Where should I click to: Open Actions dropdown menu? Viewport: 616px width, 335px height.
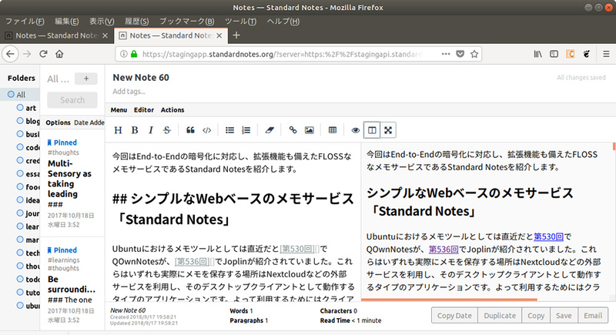pos(172,110)
